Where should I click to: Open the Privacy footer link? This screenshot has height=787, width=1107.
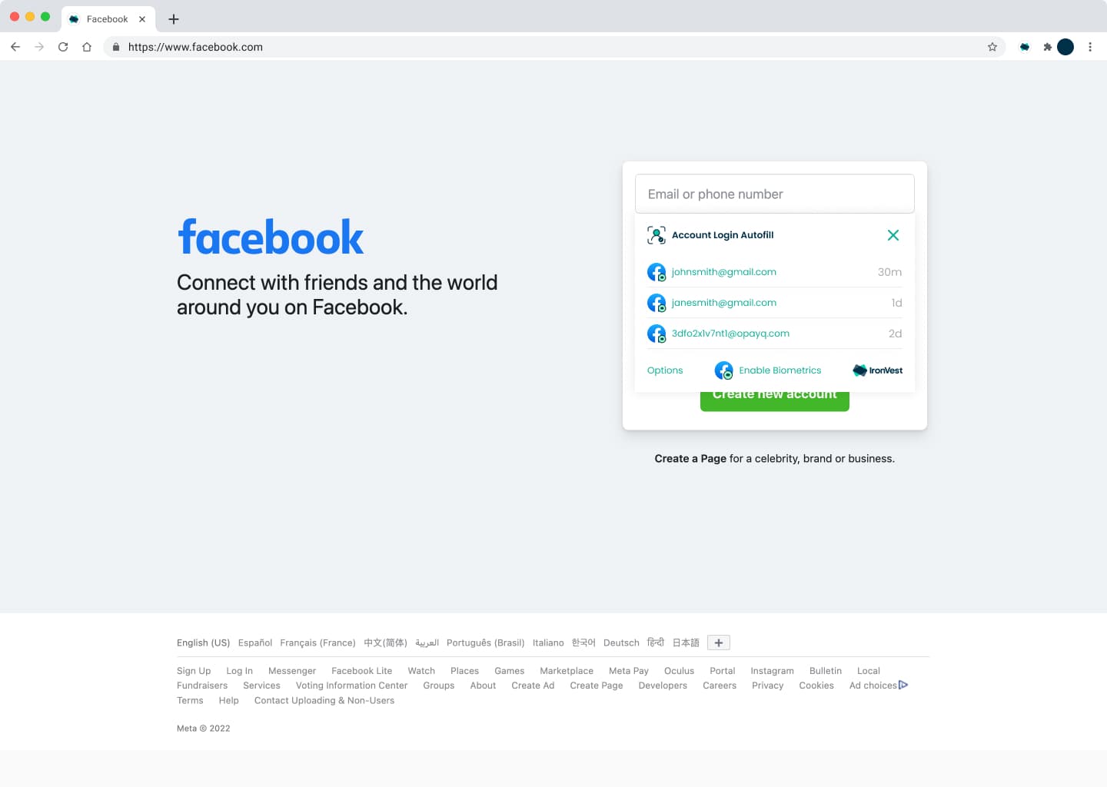click(x=768, y=686)
